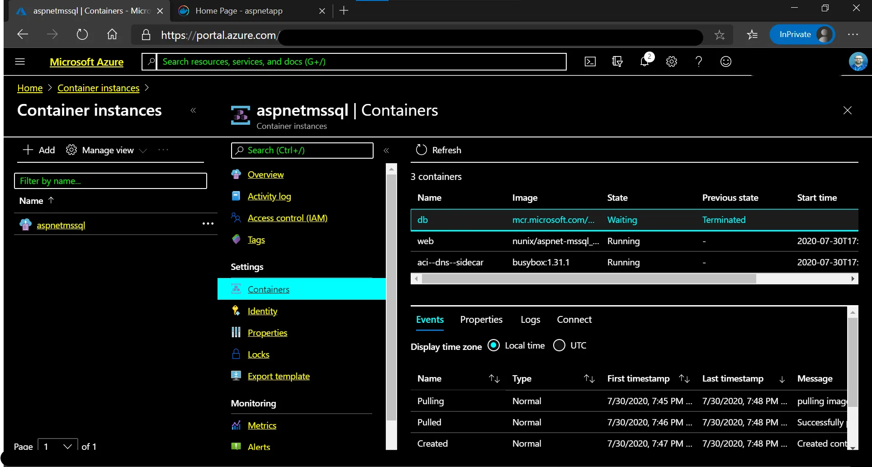Click the Filter by name field
Viewport: 872px width, 467px height.
pos(110,181)
